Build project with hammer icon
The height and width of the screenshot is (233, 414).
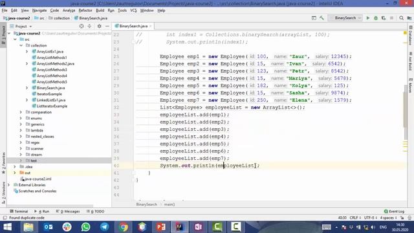(321, 18)
